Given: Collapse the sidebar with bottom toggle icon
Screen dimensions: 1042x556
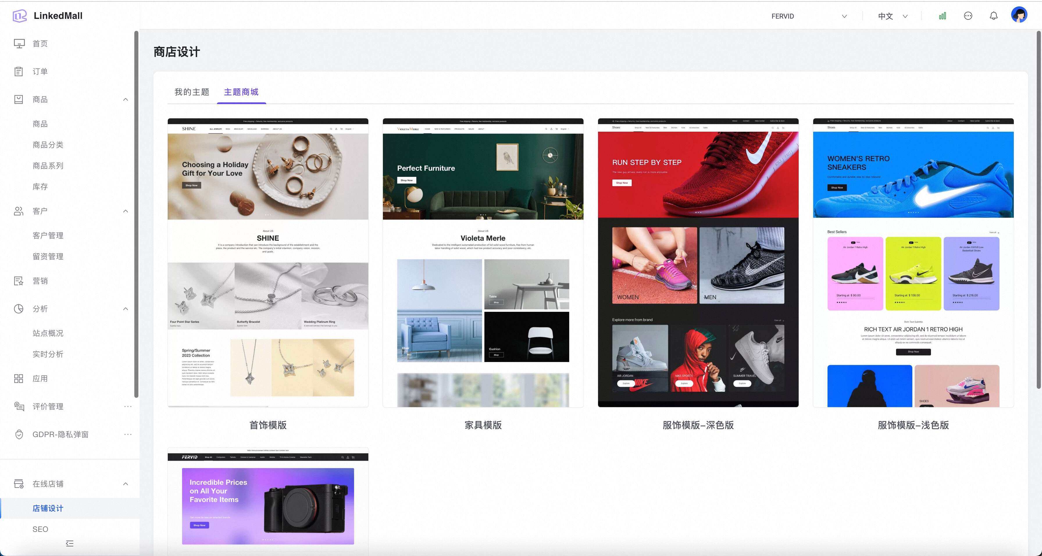Looking at the screenshot, I should coord(69,543).
